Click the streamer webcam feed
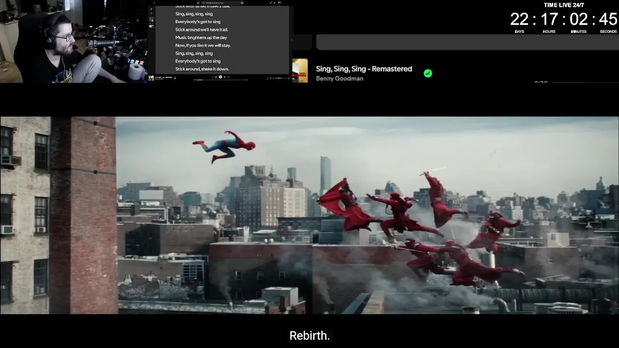 coord(74,42)
